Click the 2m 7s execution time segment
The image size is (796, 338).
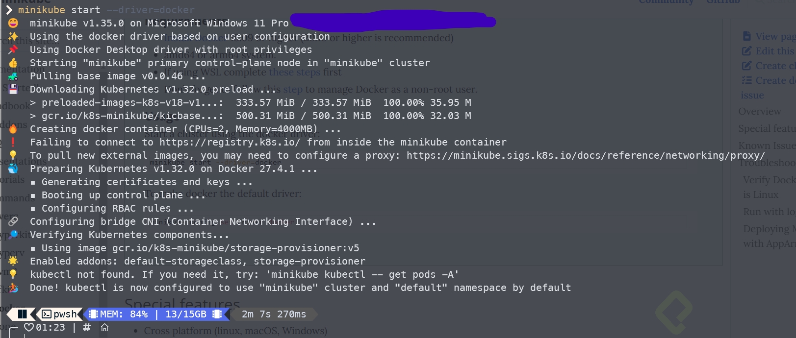coord(274,314)
